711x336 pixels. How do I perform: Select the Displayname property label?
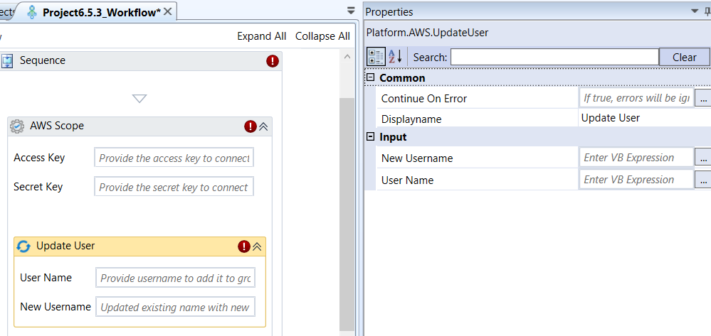click(411, 119)
